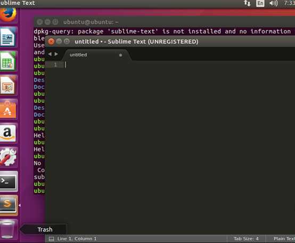Image resolution: width=295 pixels, height=243 pixels.
Task: Launch LibreOffice Writer from the dock
Action: click(9, 37)
